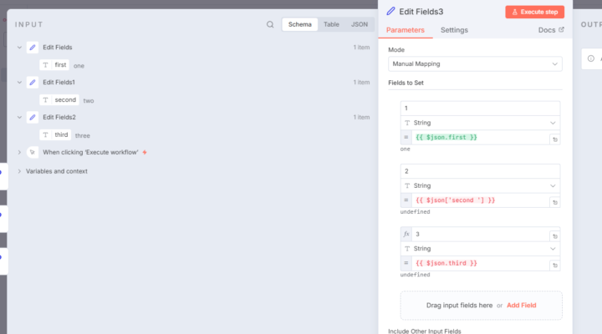Click the T type icon of the 'third' field
The width and height of the screenshot is (602, 334).
46,134
